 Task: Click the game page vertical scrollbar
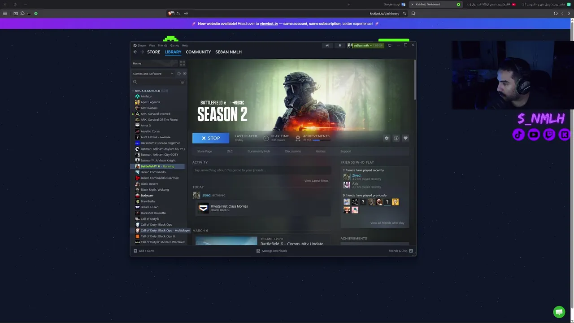[x=415, y=81]
